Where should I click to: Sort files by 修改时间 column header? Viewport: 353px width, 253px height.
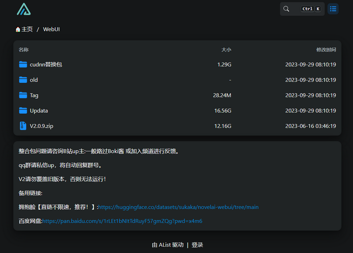[326, 50]
